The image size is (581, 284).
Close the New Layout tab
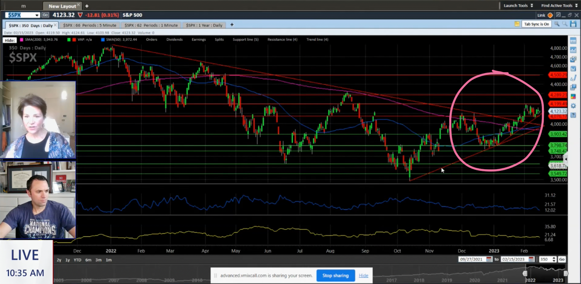coord(78,5)
